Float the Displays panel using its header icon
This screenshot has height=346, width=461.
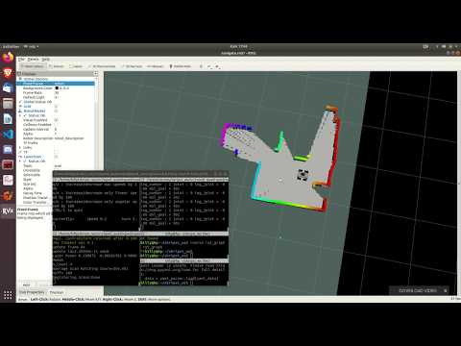95,74
